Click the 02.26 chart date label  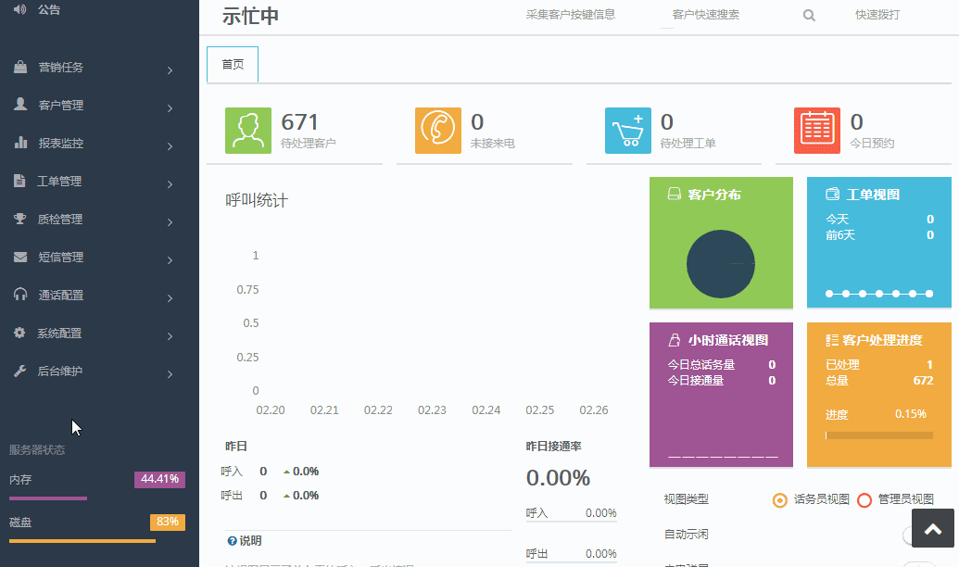[x=594, y=409]
